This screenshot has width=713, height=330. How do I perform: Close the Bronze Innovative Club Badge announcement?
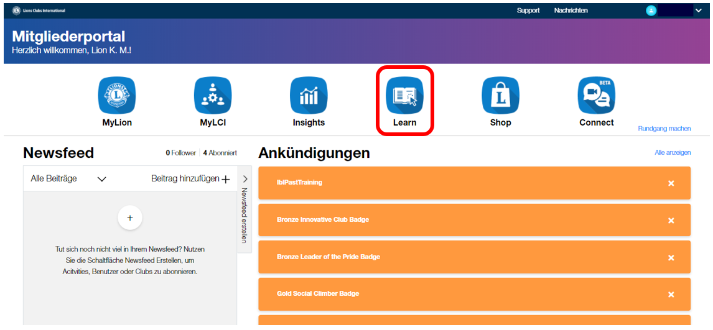click(671, 221)
